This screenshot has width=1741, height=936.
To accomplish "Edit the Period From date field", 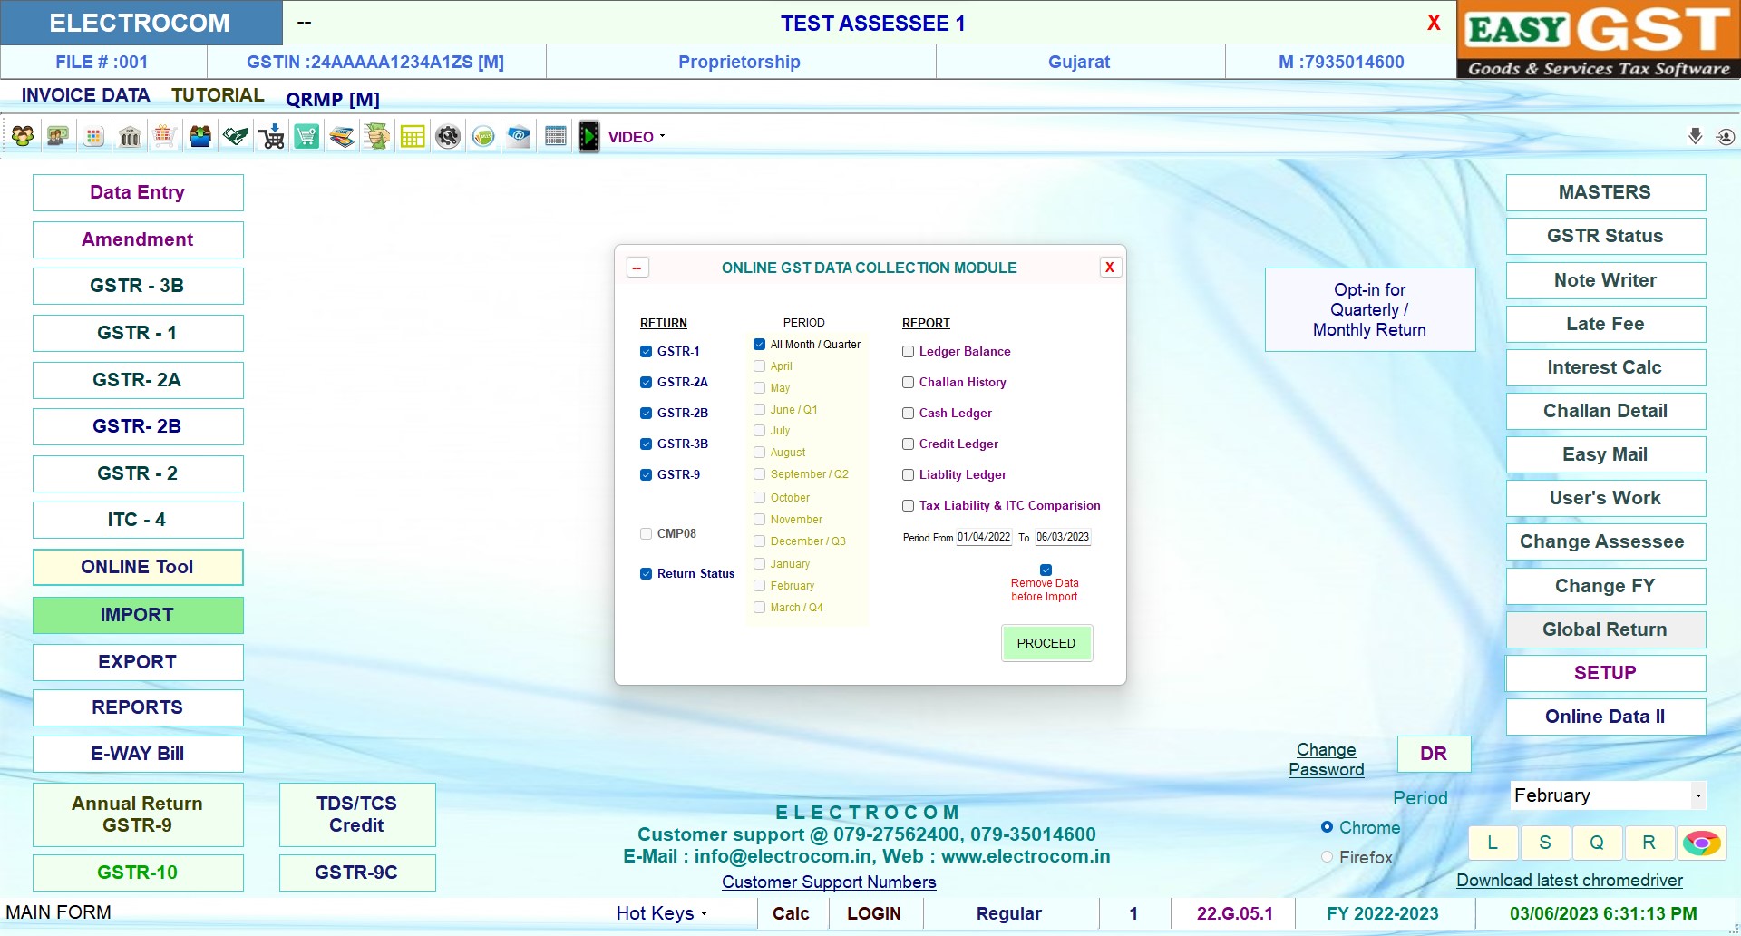I will (x=984, y=538).
